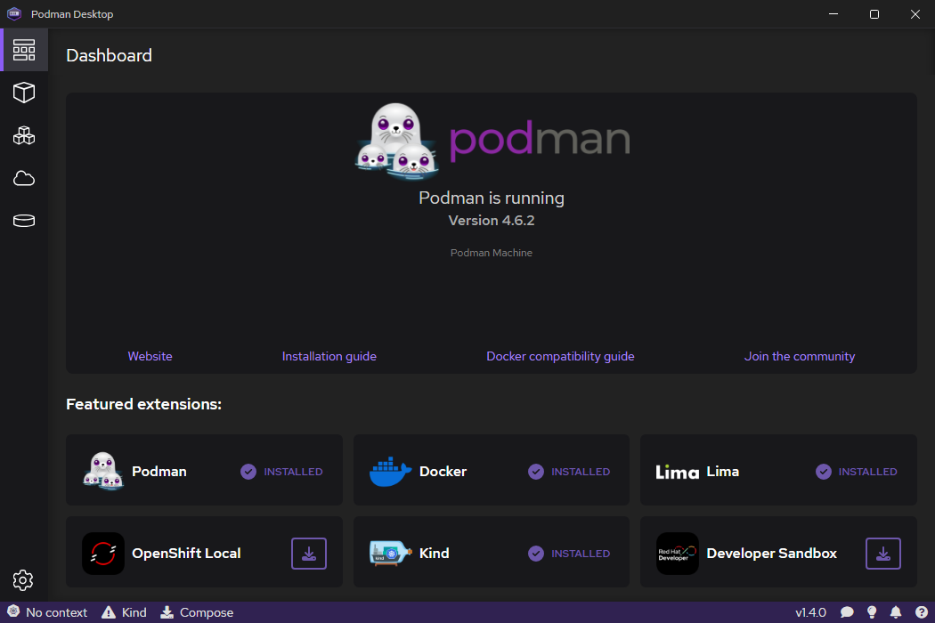Viewport: 935px width, 623px height.
Task: Click the Lima extension logo
Action: (678, 473)
